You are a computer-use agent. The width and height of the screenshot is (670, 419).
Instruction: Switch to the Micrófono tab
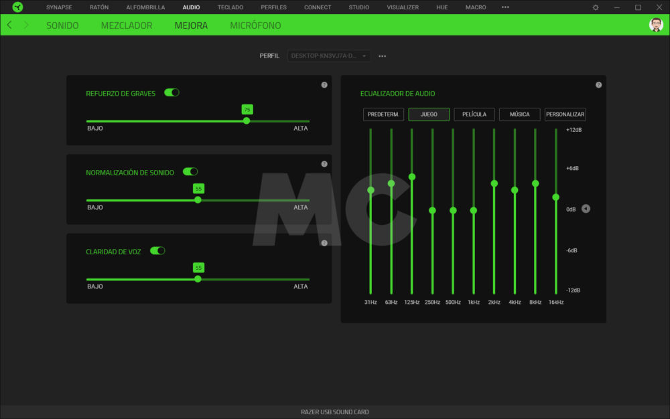255,25
